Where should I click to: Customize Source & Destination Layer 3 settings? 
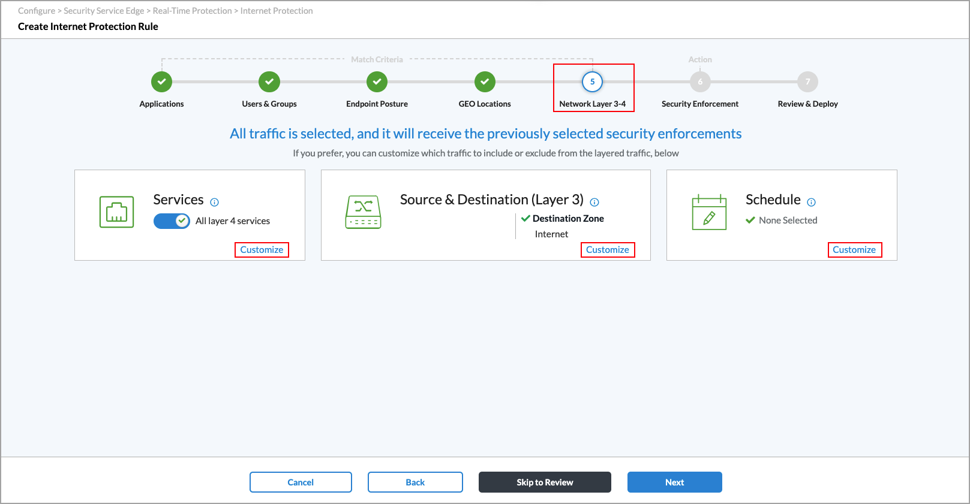pos(608,250)
